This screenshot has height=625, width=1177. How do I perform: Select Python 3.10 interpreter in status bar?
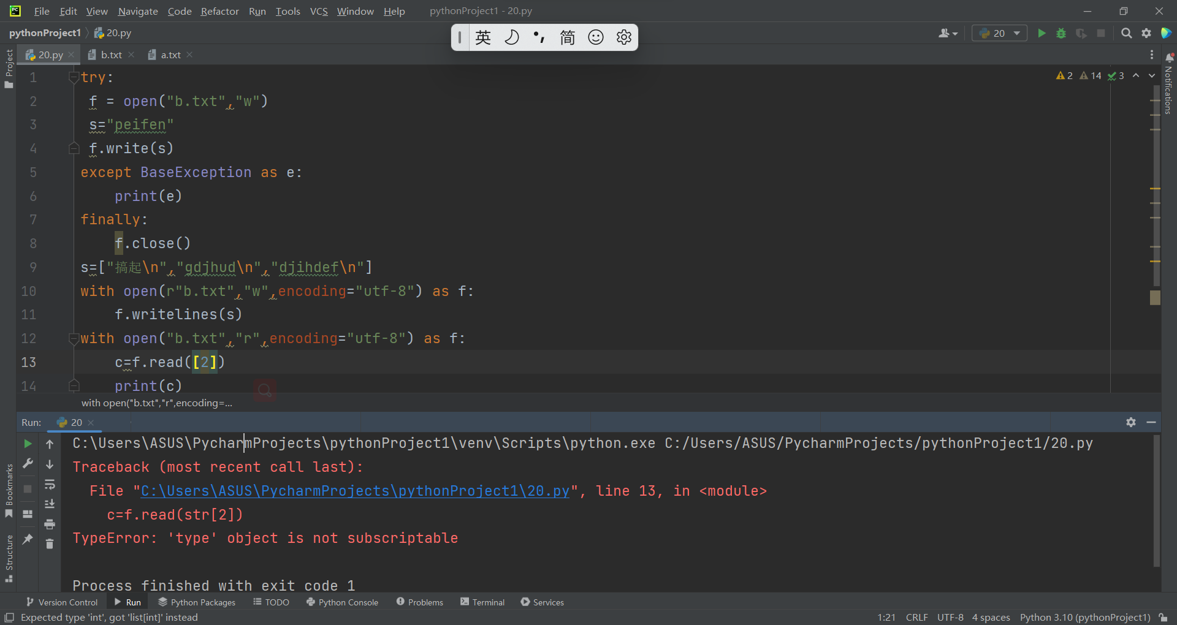coord(1085,618)
